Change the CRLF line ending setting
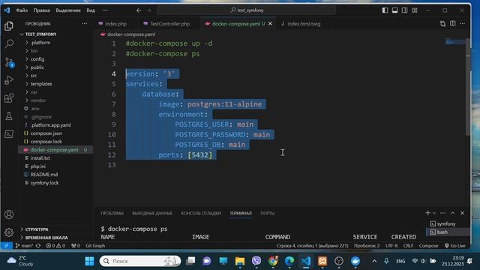Screen dimensions: 480x270 coord(408,245)
